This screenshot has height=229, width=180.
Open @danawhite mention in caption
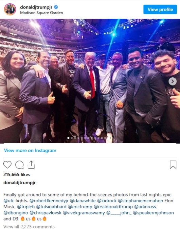83,201
